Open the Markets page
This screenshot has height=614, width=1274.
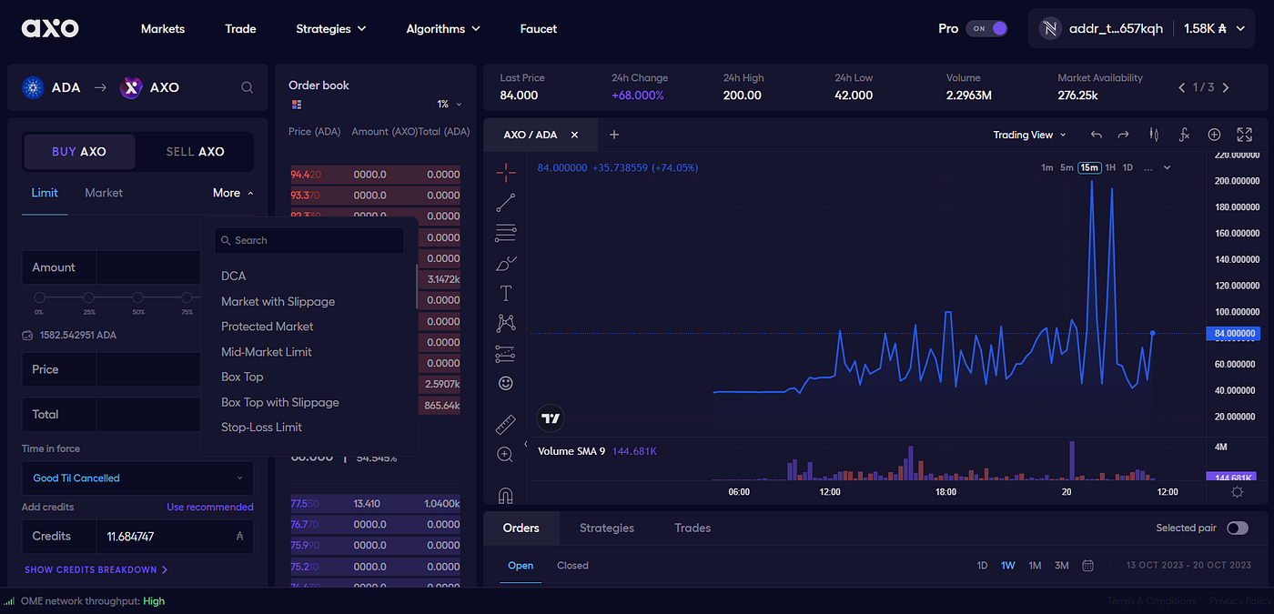(x=163, y=29)
